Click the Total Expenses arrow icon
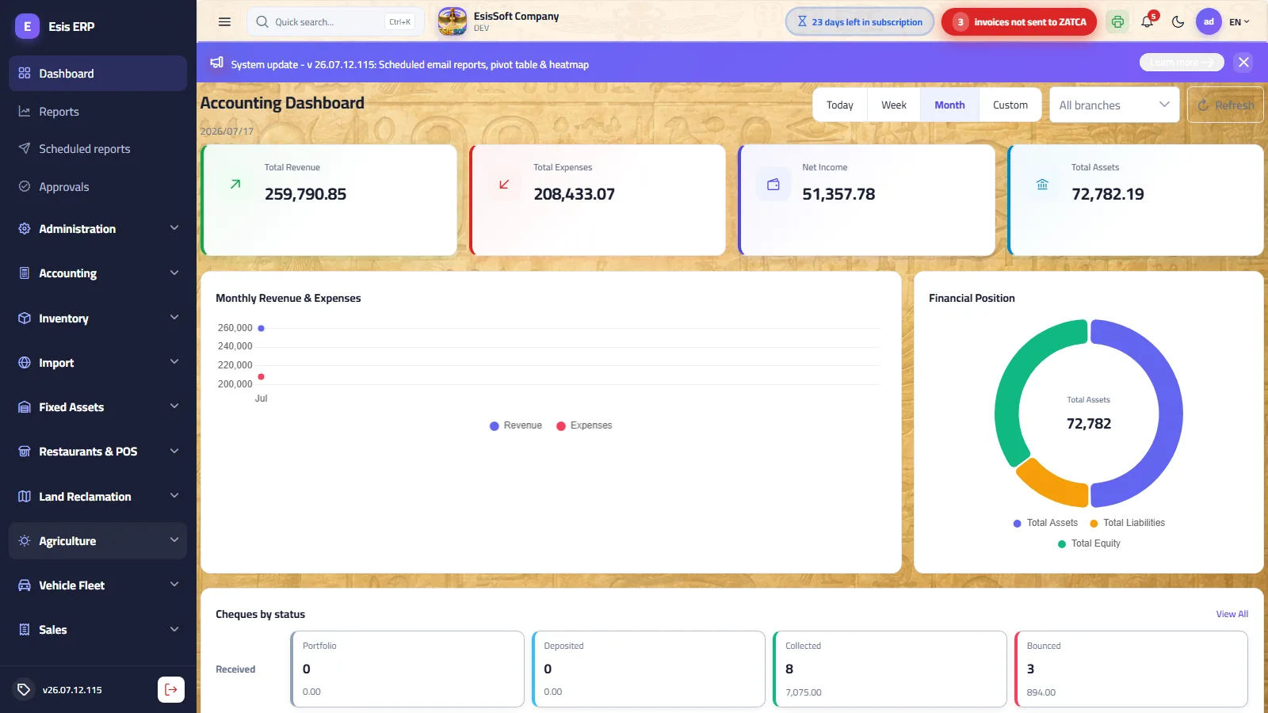This screenshot has width=1268, height=713. (x=504, y=184)
